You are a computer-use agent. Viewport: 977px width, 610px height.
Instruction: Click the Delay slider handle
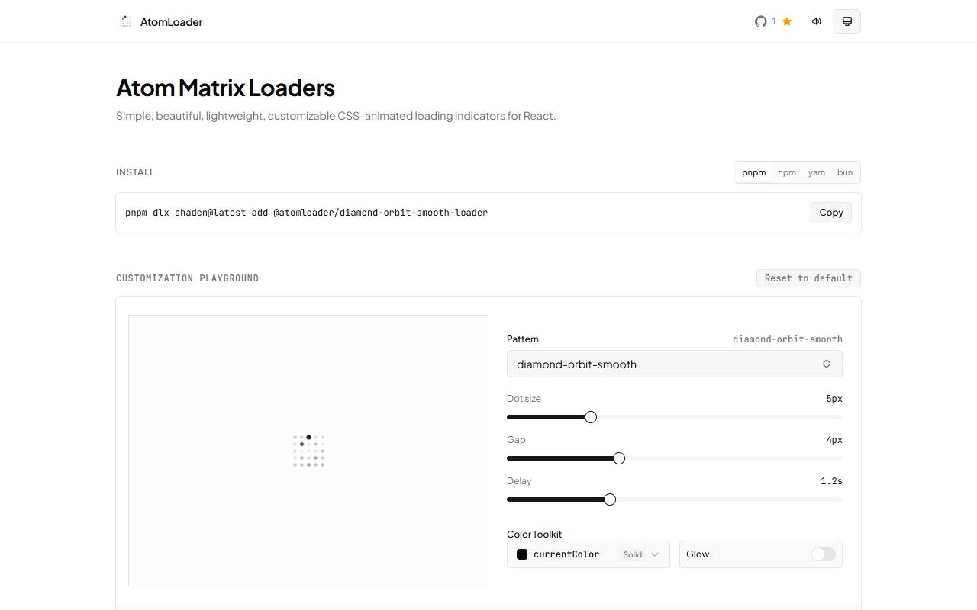click(610, 499)
